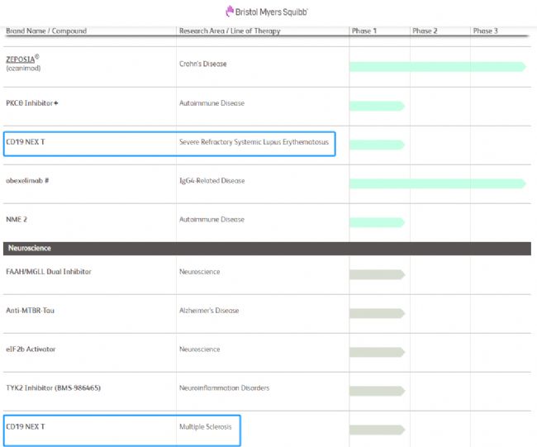The width and height of the screenshot is (537, 447).
Task: Sort by Brand Name / Compound header
Action: 46,31
